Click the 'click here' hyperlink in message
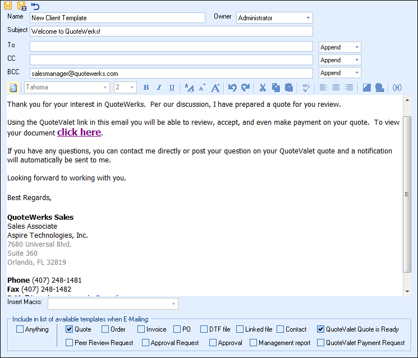 (x=79, y=133)
